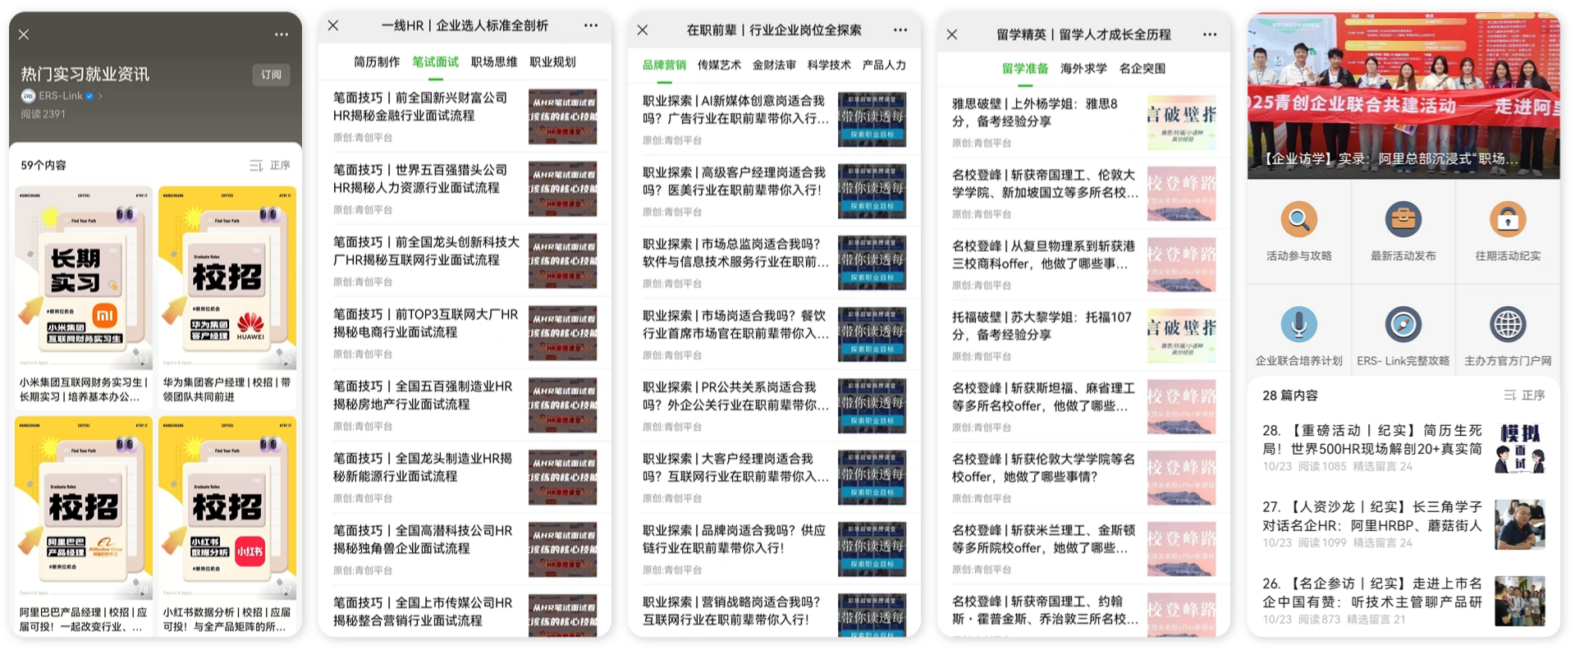Viewport: 1575px width, 650px height.
Task: Open the 主办方官方门户网 globe icon
Action: tap(1507, 325)
